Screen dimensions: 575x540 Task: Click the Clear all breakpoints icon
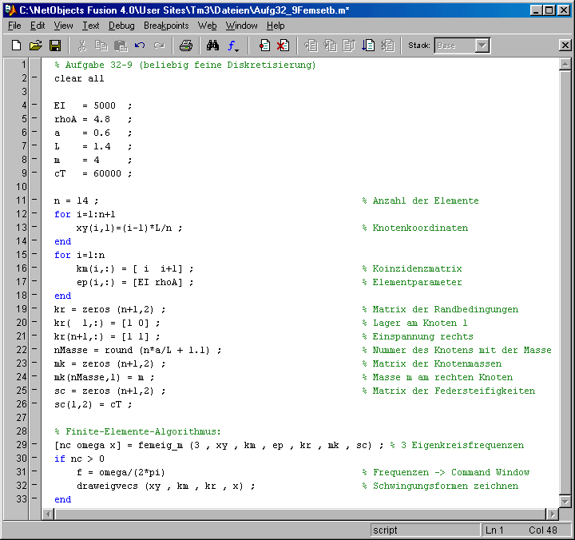pos(283,46)
